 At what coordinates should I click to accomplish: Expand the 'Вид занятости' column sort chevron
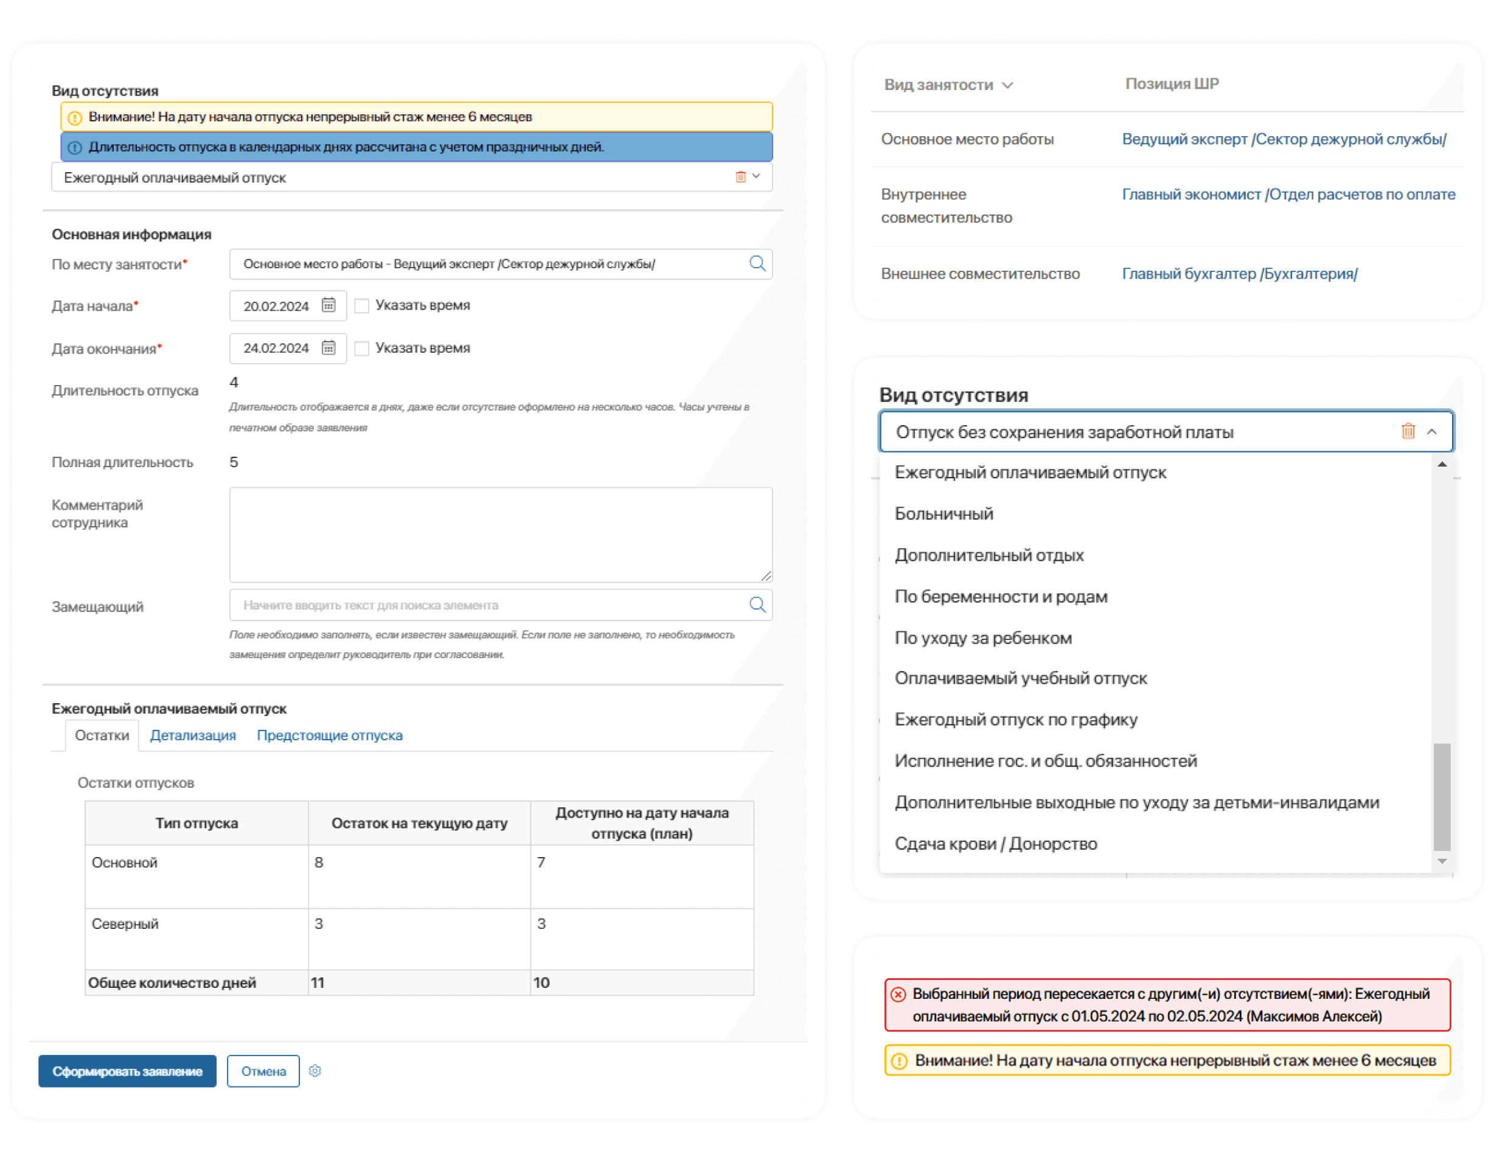(1007, 86)
